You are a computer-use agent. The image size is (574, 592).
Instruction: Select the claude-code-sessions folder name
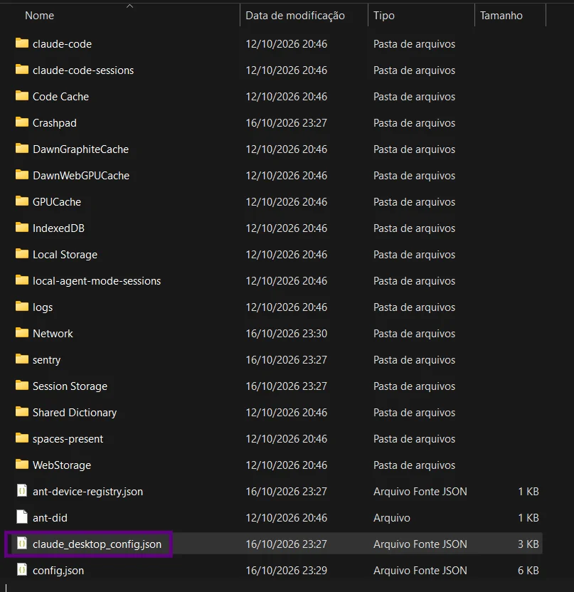(x=83, y=70)
